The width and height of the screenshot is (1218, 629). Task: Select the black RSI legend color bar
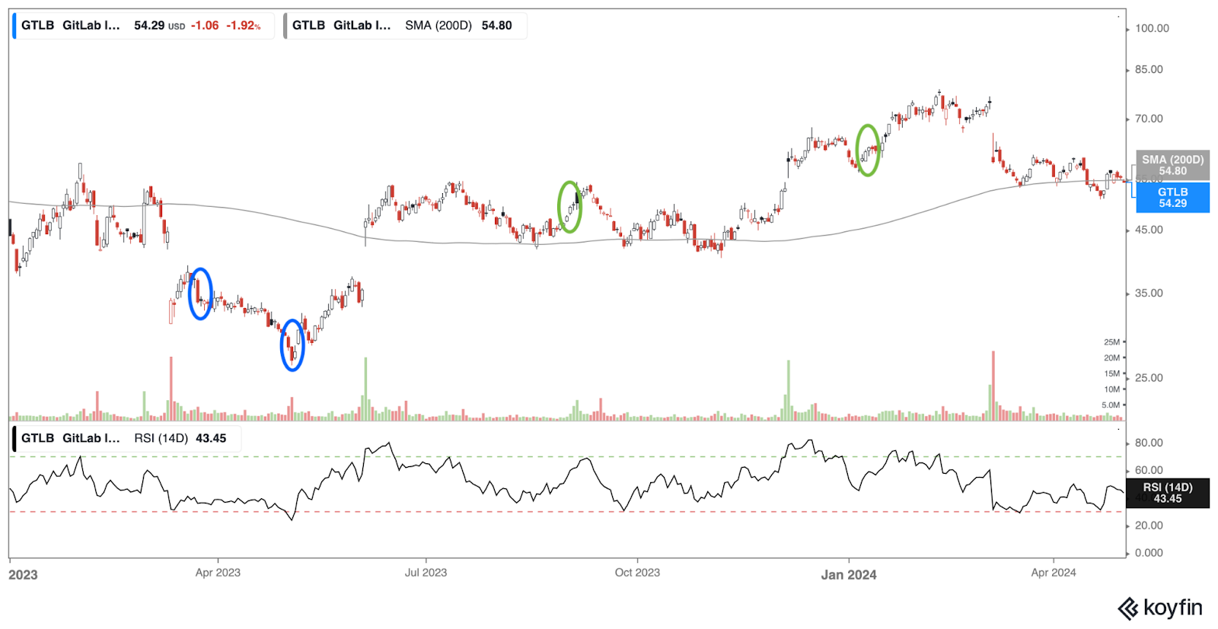click(x=14, y=439)
